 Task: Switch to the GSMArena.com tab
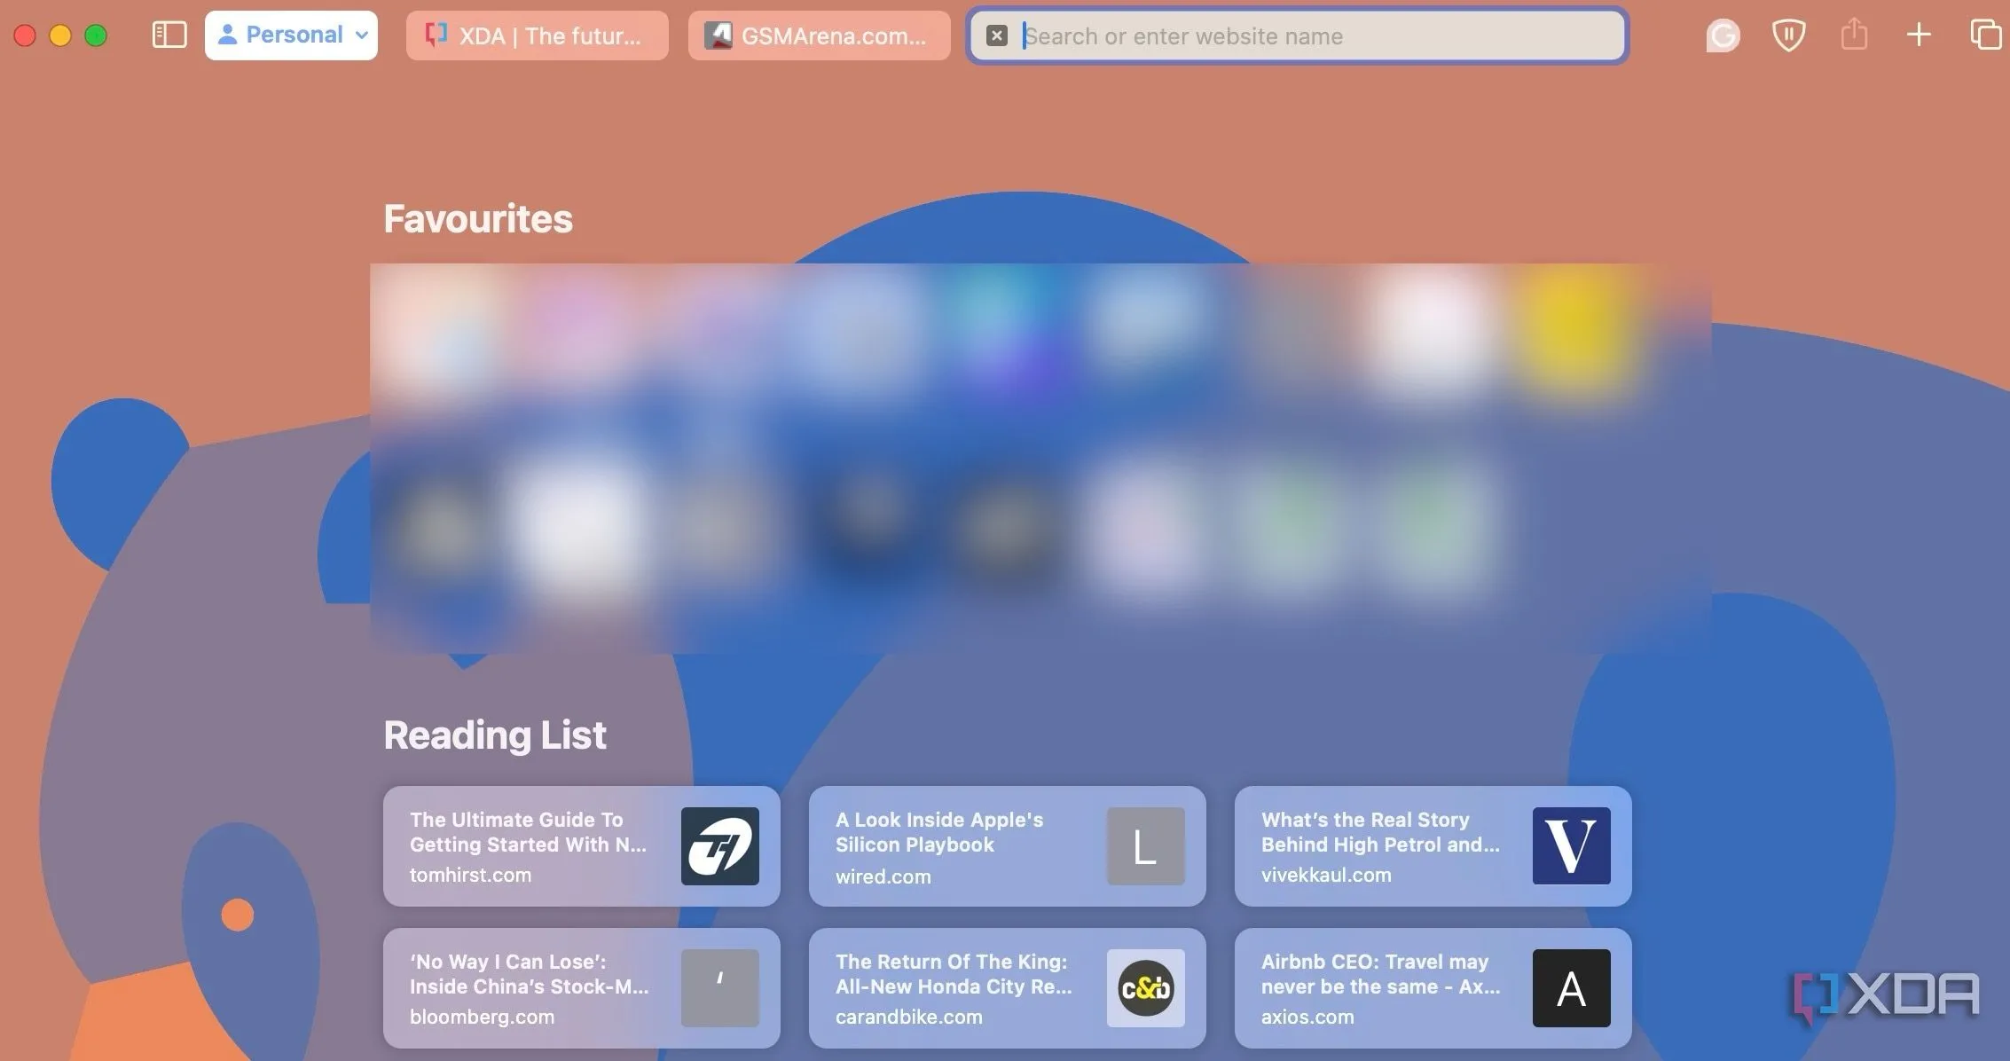819,35
